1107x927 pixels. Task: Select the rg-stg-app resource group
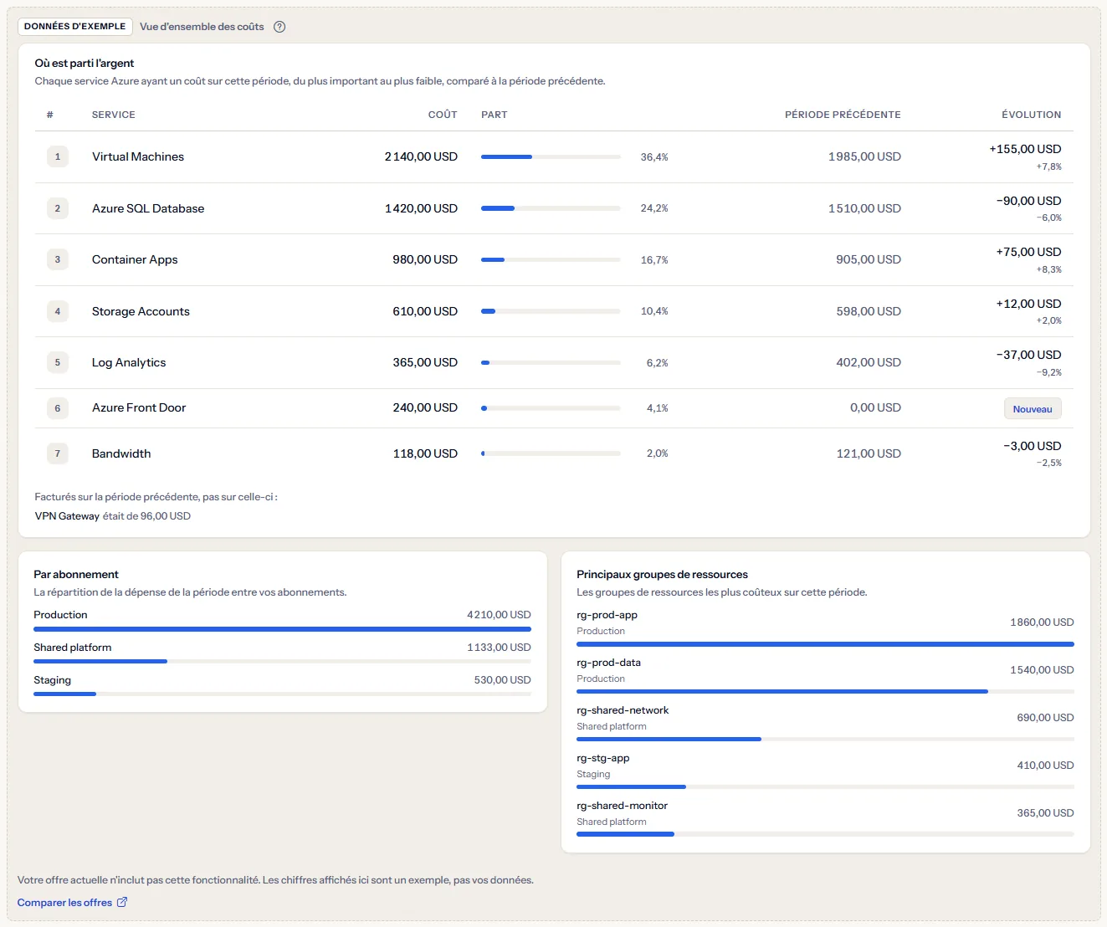825,772
